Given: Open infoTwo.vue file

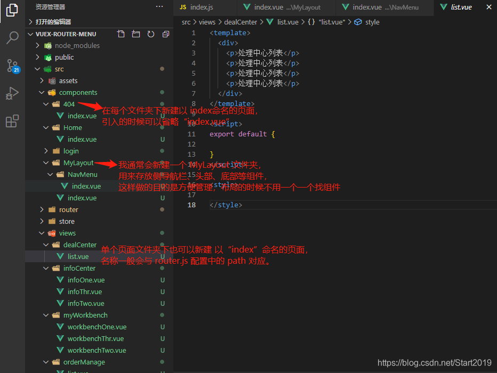Looking at the screenshot, I should (x=99, y=303).
